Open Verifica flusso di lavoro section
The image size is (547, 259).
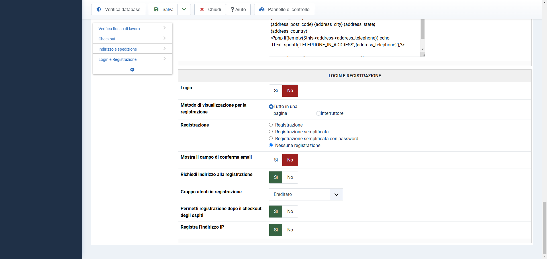coord(119,29)
